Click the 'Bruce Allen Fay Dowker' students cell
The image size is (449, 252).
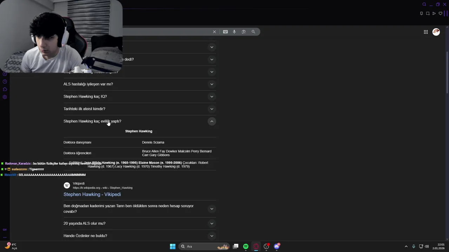(177, 153)
